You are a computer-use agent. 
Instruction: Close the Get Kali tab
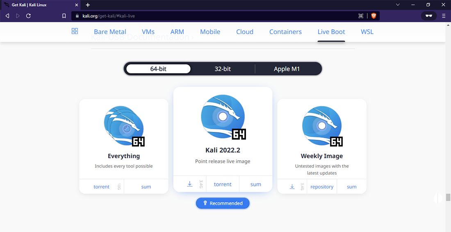click(77, 5)
